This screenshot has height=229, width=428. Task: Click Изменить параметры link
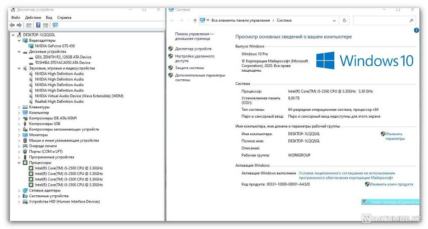pyautogui.click(x=395, y=136)
